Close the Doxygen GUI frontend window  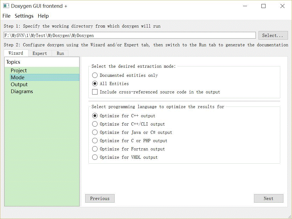282,6
